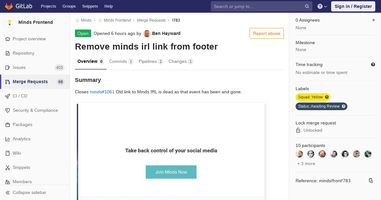381x200 pixels.
Task: Open the GitLab logo home link
Action: pyautogui.click(x=18, y=6)
